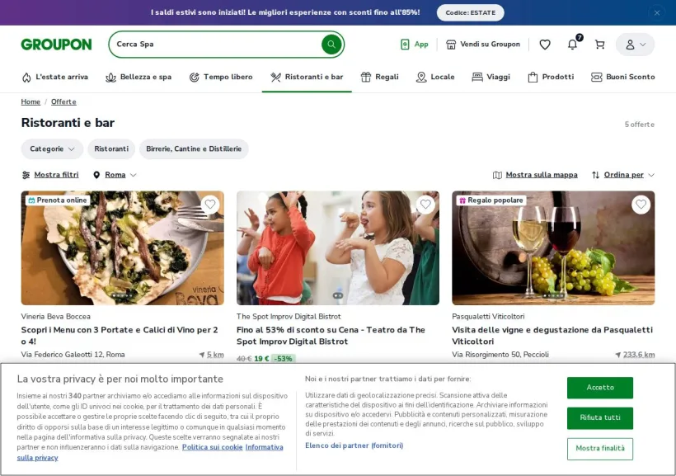The image size is (676, 476).
Task: Open Viaggi category
Action: [x=491, y=77]
